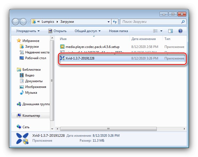
Task: Sort files by the Дата изменения column
Action: [143, 39]
